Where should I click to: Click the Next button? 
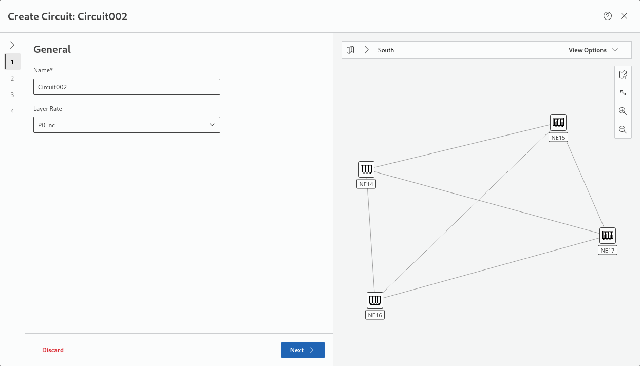pyautogui.click(x=303, y=350)
